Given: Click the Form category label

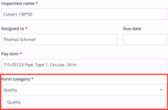Looking at the screenshot, I should (x=16, y=79).
